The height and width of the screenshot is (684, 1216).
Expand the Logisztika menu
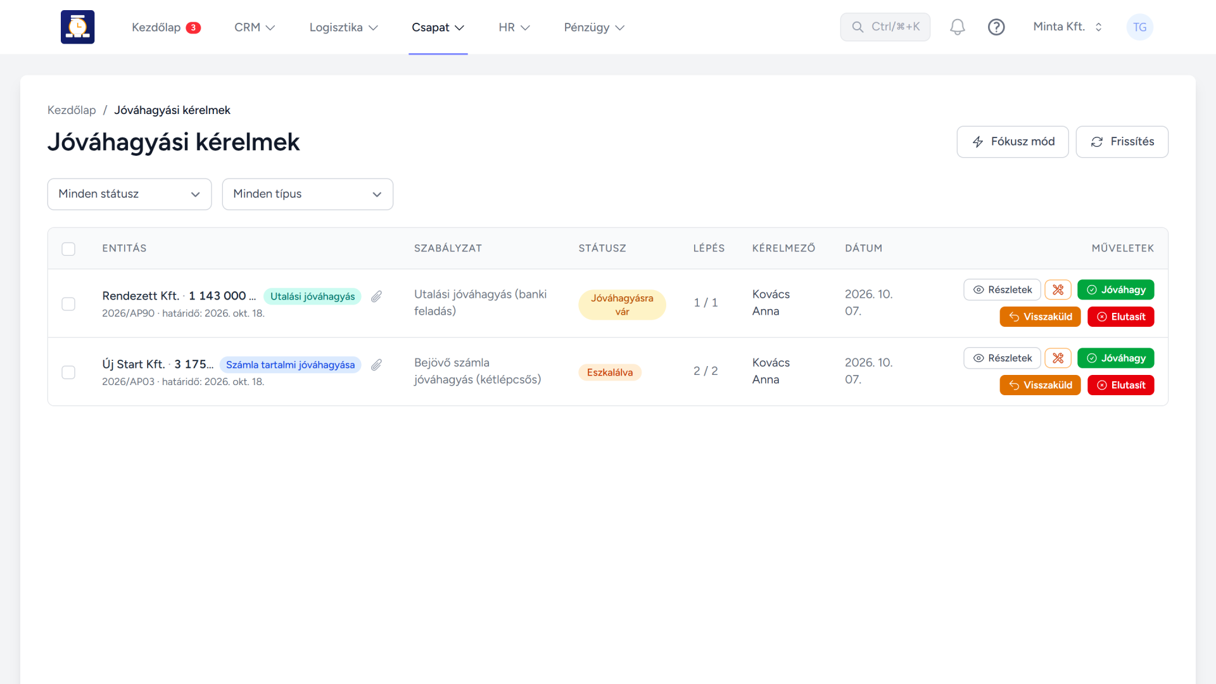click(x=343, y=27)
